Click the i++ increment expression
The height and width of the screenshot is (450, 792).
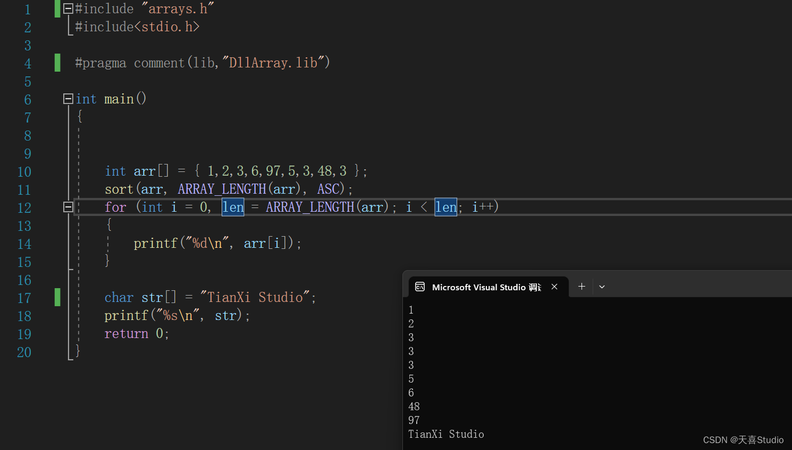(483, 207)
